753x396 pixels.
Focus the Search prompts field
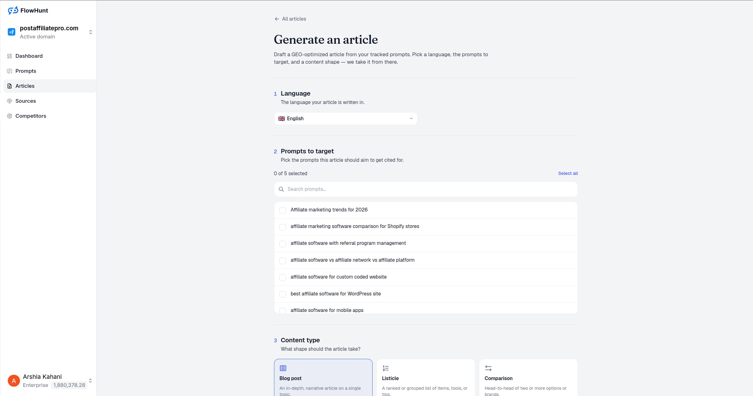[426, 189]
